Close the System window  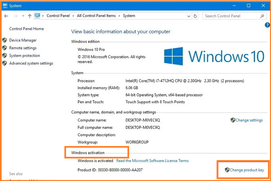[x=263, y=6]
